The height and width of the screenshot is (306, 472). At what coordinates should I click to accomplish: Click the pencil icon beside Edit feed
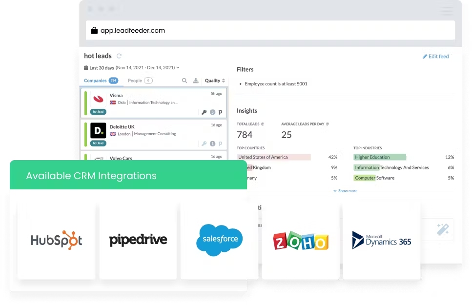(x=425, y=56)
